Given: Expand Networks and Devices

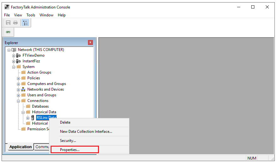Looking at the screenshot, I should point(18,90).
